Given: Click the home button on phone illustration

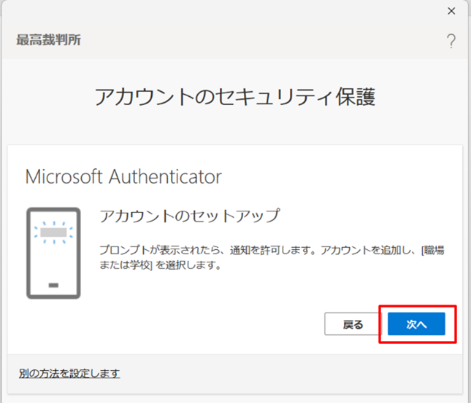Looking at the screenshot, I should click(x=53, y=285).
